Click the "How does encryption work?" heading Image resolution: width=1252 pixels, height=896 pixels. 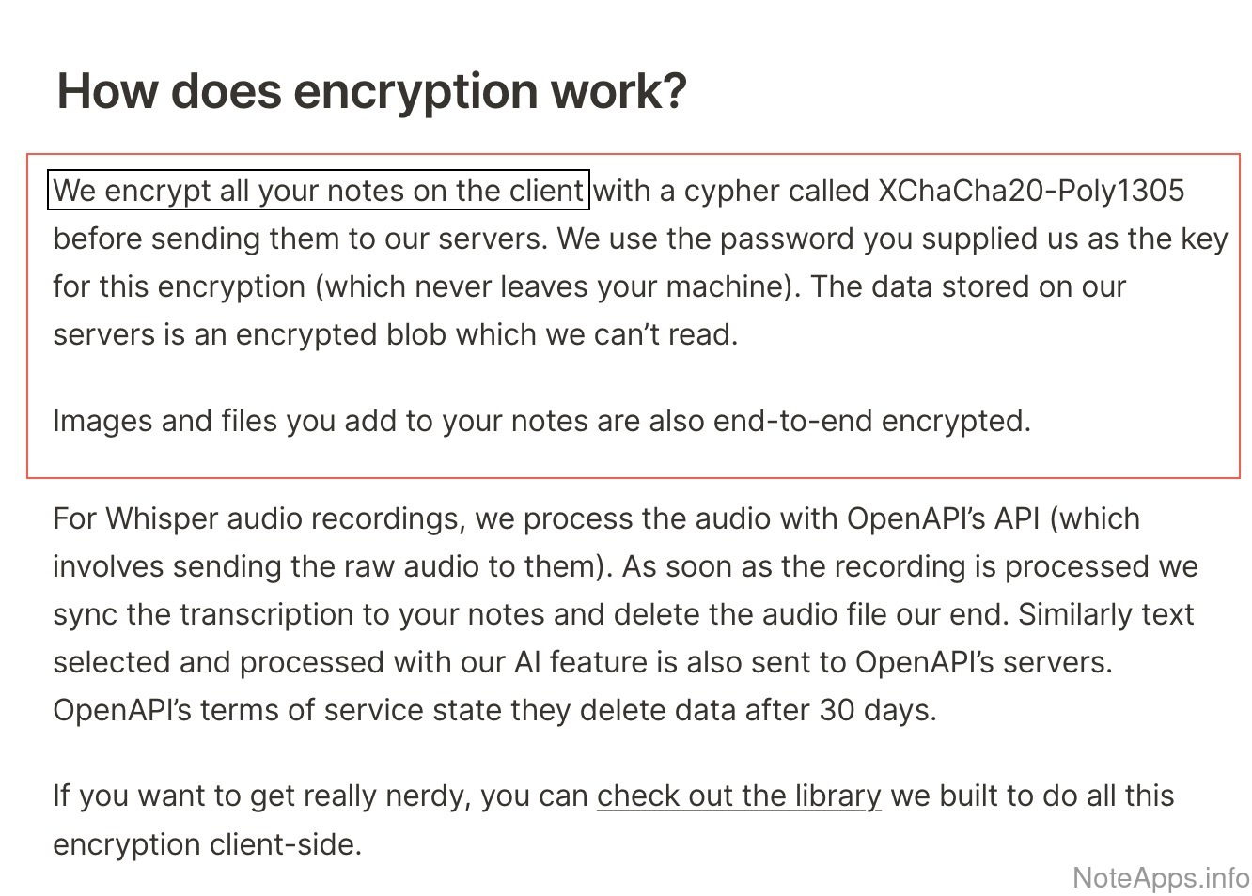coord(372,90)
